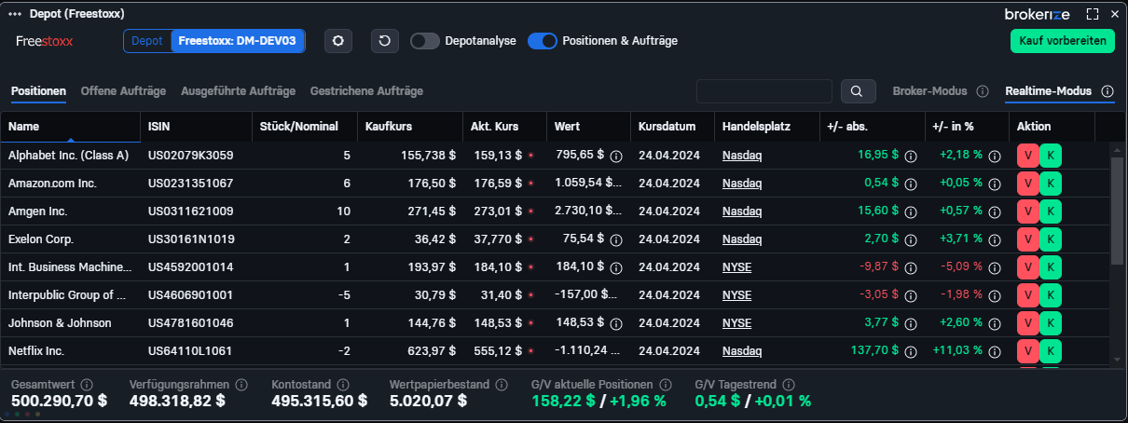The width and height of the screenshot is (1128, 423).
Task: Click the refresh depot icon
Action: coord(385,41)
